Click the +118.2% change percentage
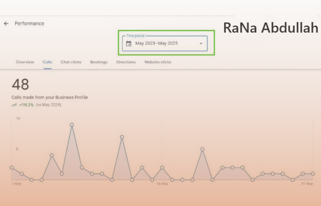The height and width of the screenshot is (206, 321). 26,105
